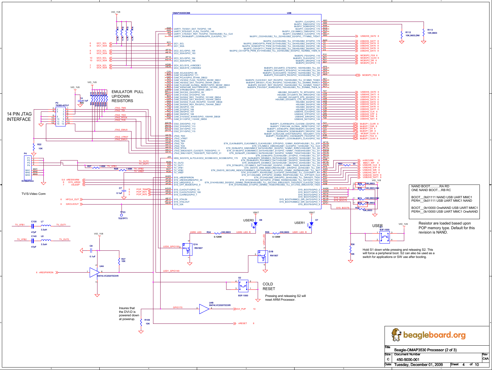Click the L8 inductor coil symbol

tap(46, 240)
